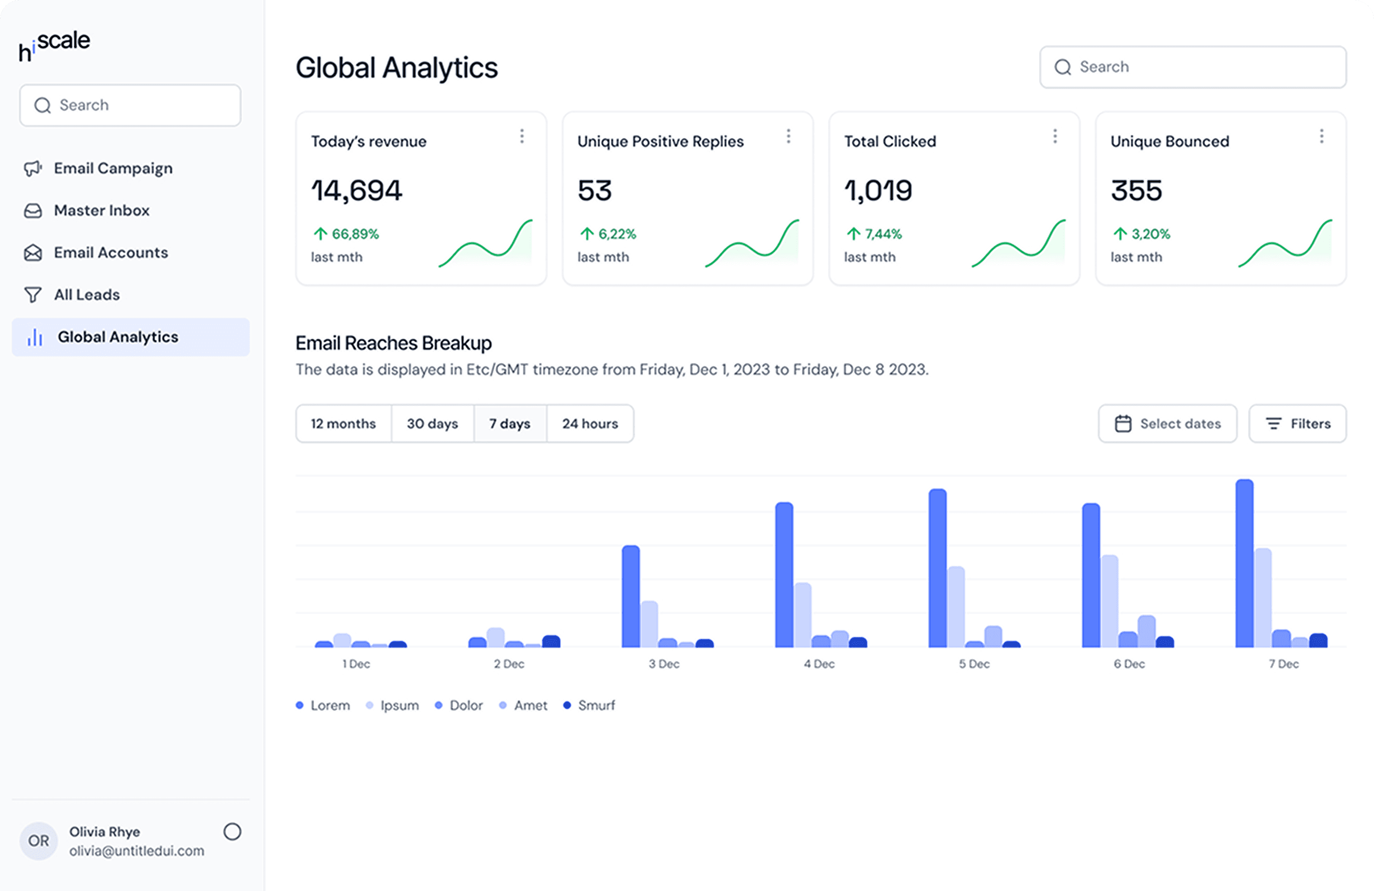
Task: Toggle the Ipsum legend series
Action: [392, 705]
